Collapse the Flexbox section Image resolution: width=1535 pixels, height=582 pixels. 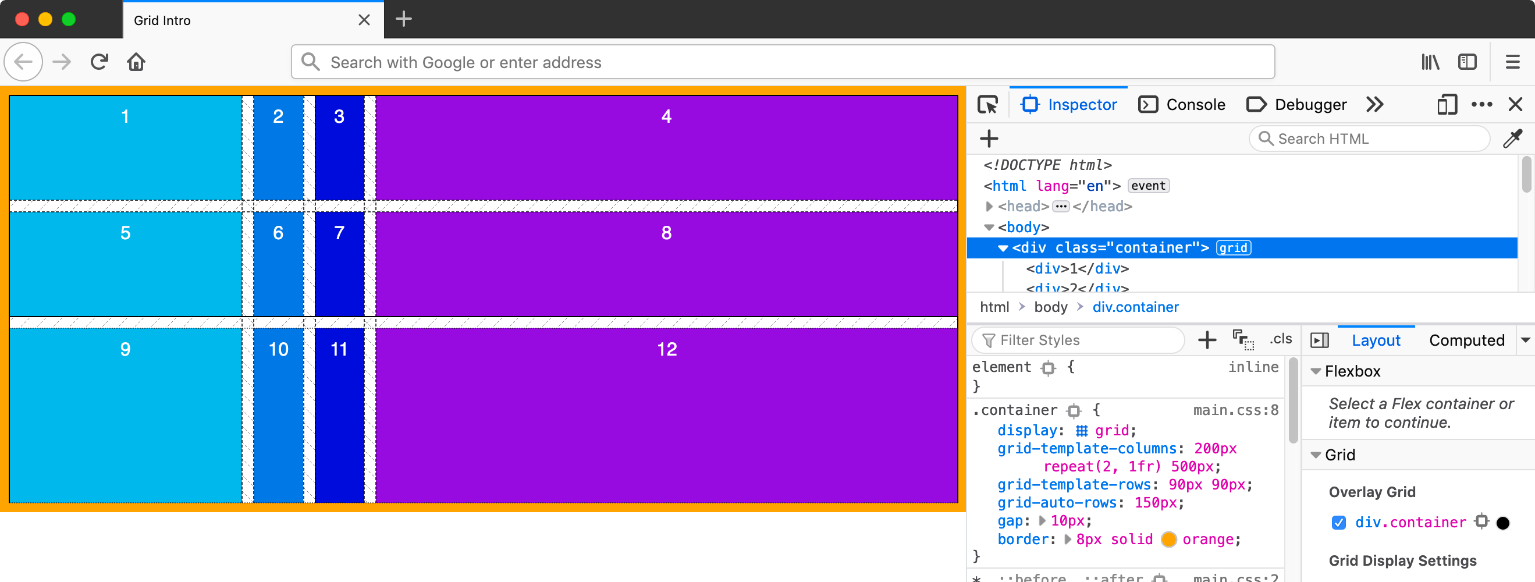coord(1316,371)
